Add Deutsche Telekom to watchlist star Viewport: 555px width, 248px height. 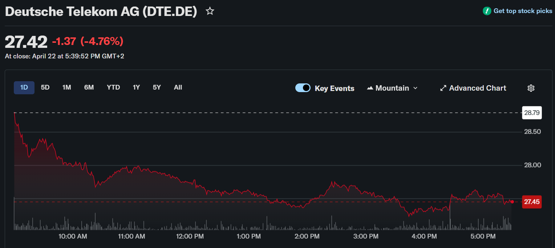point(210,11)
